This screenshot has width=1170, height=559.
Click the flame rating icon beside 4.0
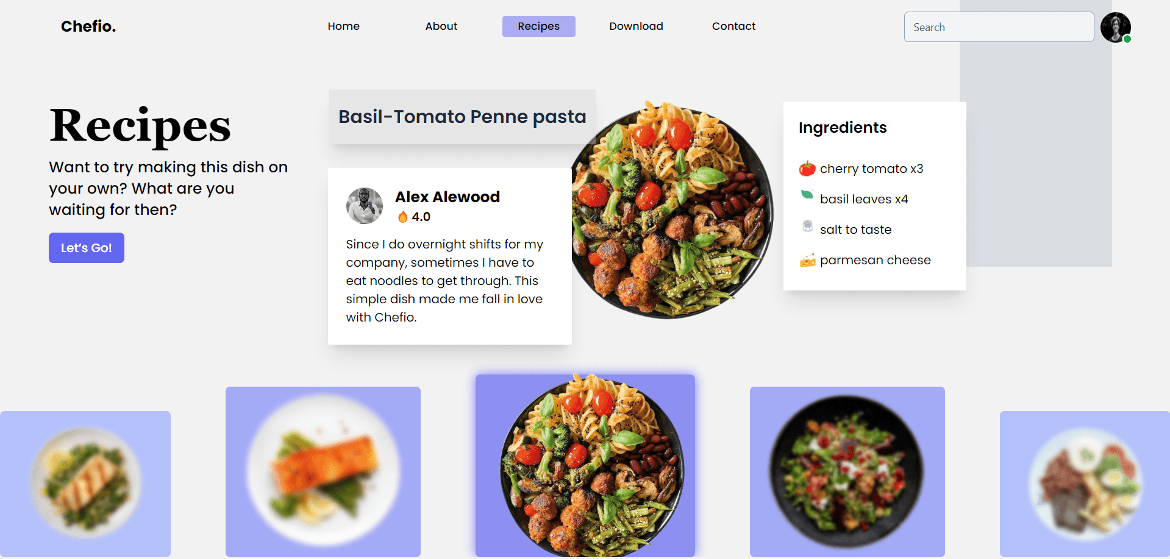tap(402, 217)
